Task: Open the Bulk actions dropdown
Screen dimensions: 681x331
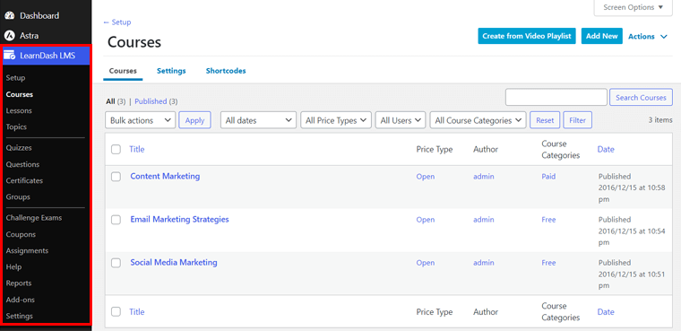Action: pyautogui.click(x=141, y=120)
